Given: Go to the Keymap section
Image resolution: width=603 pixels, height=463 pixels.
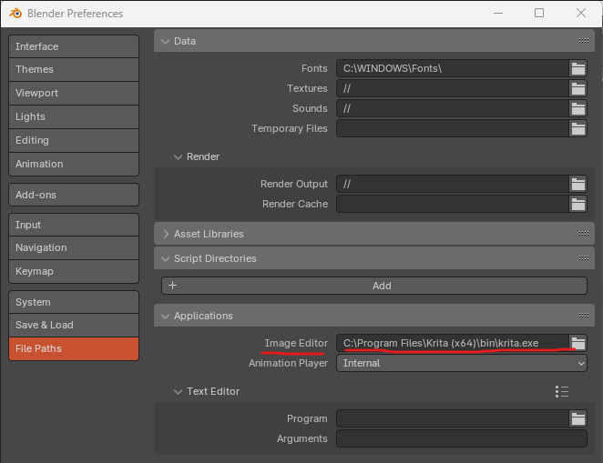Looking at the screenshot, I should [73, 271].
